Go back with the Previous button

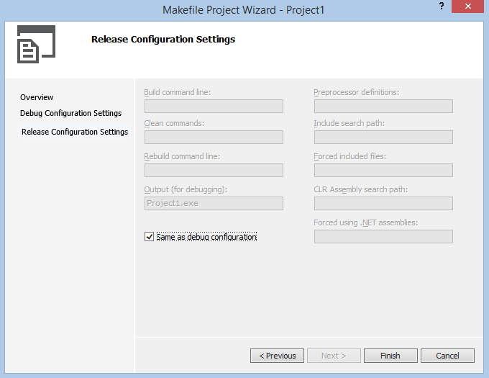[x=277, y=356]
